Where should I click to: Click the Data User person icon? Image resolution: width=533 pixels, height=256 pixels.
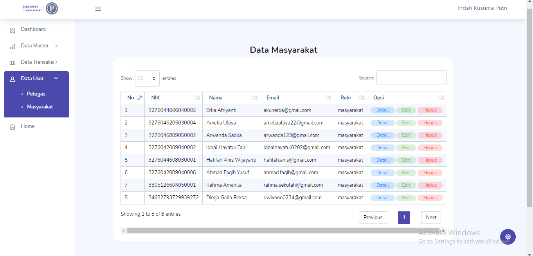[13, 79]
